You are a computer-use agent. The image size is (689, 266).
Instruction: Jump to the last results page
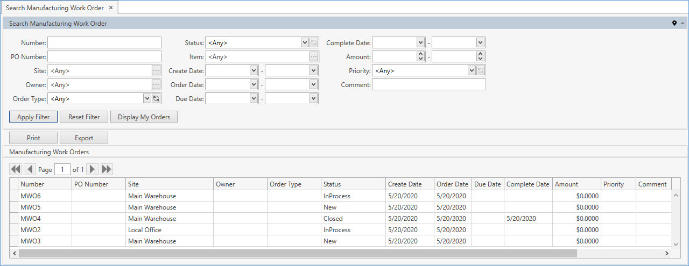107,169
